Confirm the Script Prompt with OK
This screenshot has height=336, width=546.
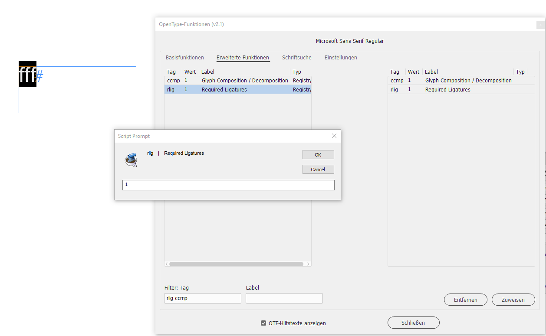click(x=318, y=154)
